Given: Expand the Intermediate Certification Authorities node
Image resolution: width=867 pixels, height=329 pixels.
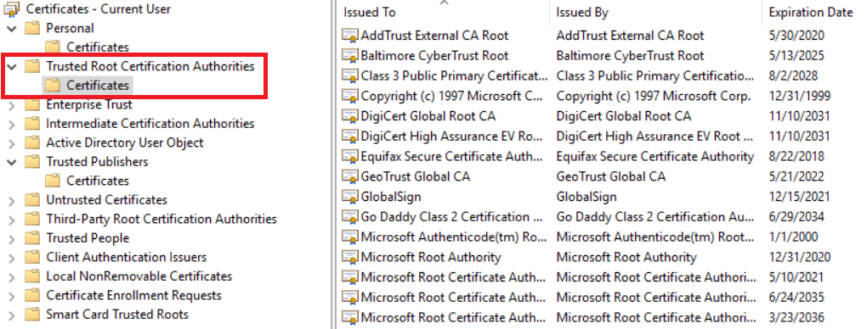Looking at the screenshot, I should tap(12, 124).
